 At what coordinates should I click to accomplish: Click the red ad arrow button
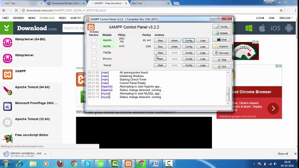point(273,108)
